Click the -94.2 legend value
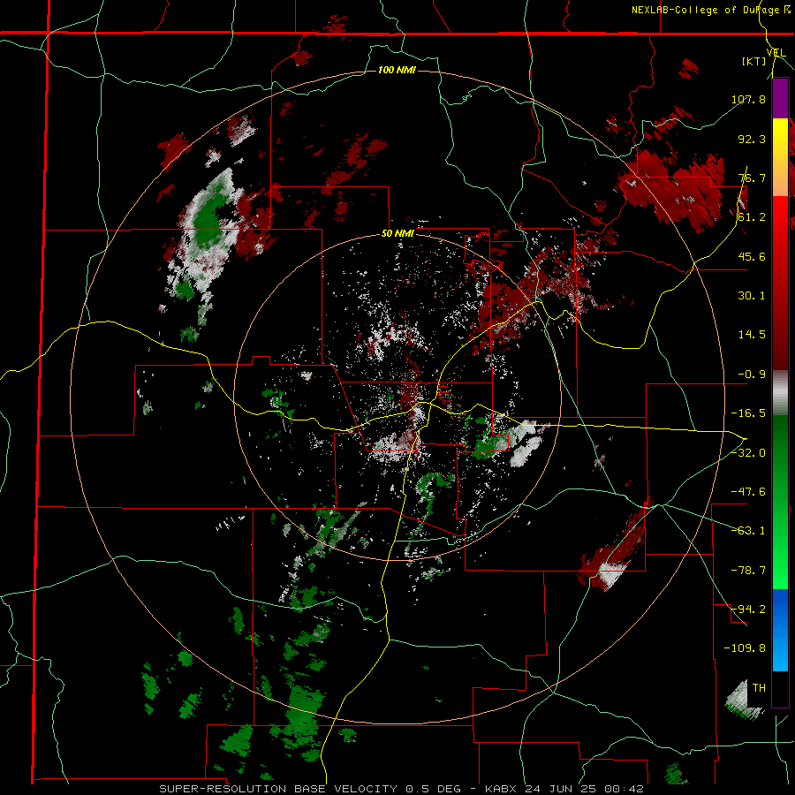 tap(748, 609)
